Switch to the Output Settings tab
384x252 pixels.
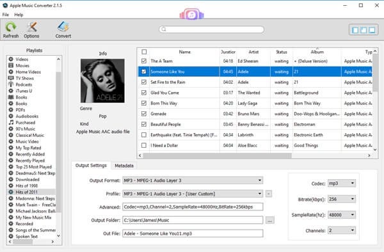91,166
